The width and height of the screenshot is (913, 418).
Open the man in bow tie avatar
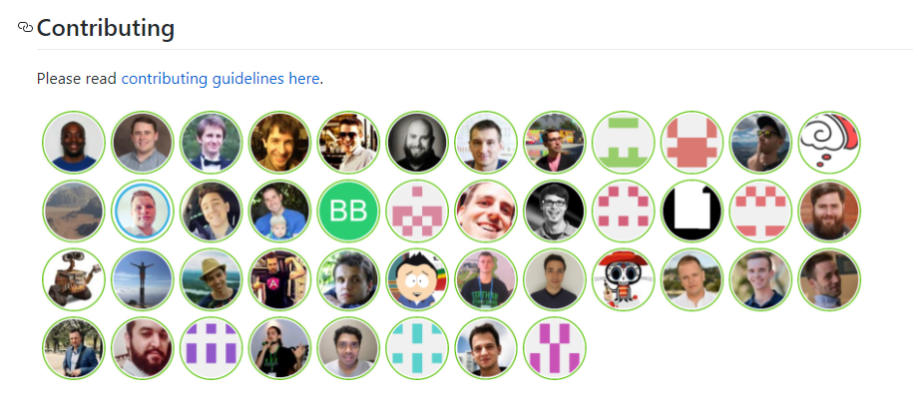point(211,142)
